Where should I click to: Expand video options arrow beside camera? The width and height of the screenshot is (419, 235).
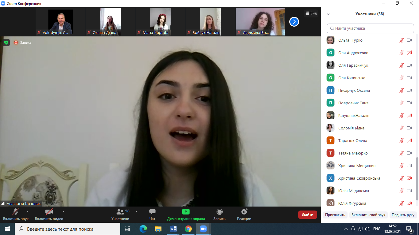(x=63, y=211)
